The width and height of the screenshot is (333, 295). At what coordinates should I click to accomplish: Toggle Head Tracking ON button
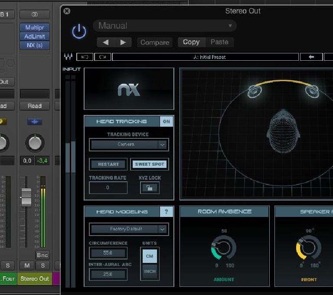click(x=166, y=121)
